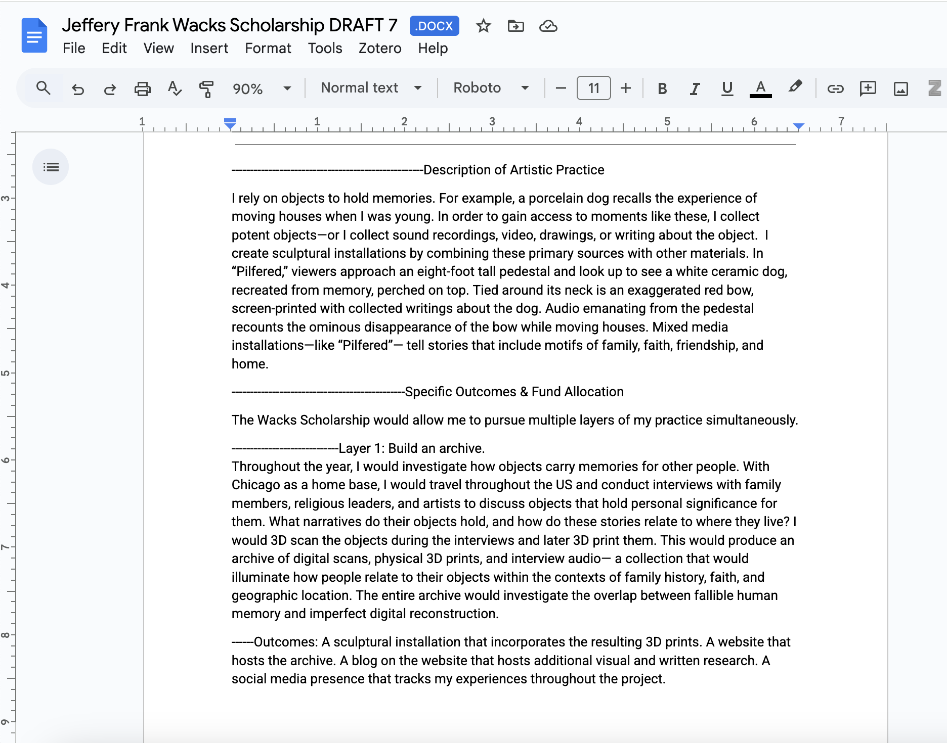Click the redo arrow icon
The width and height of the screenshot is (947, 743).
pos(110,89)
